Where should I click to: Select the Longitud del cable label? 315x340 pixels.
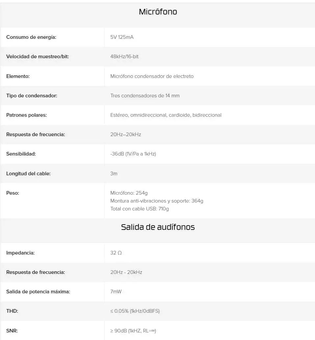[x=28, y=174]
